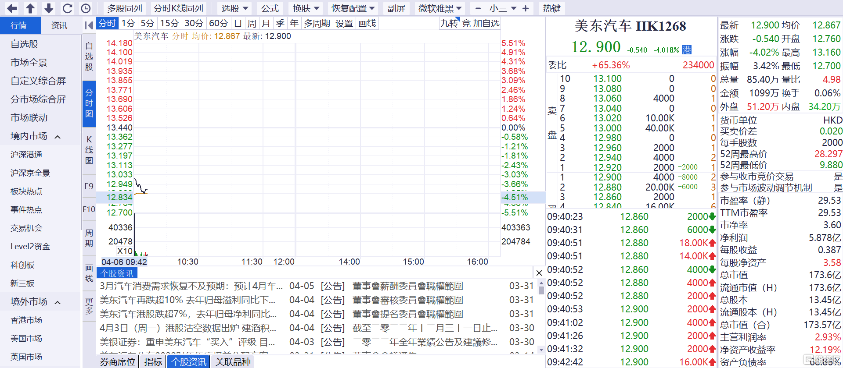
Task: Open the clock history icon
Action: pyautogui.click(x=86, y=8)
